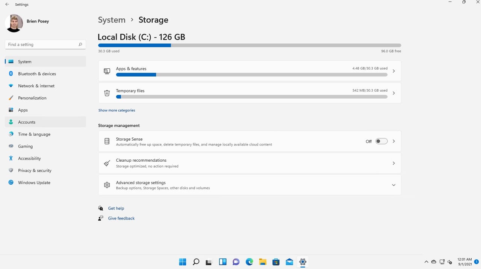481x269 pixels.
Task: Open Microsoft Edge from the taskbar
Action: 249,262
